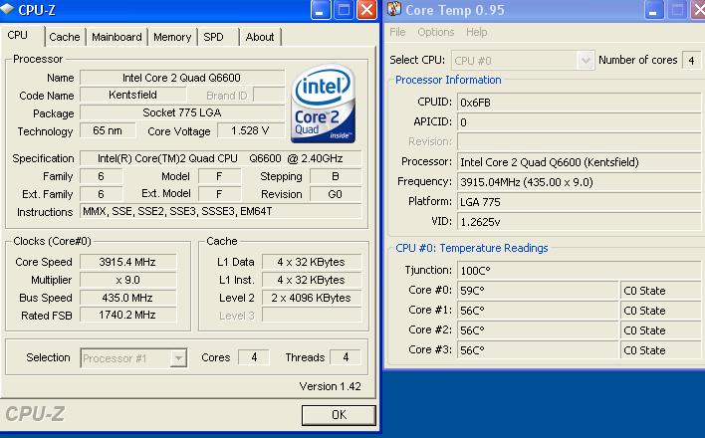Screen dimensions: 705x438
Task: Click the Version 1.42 text
Action: click(331, 386)
